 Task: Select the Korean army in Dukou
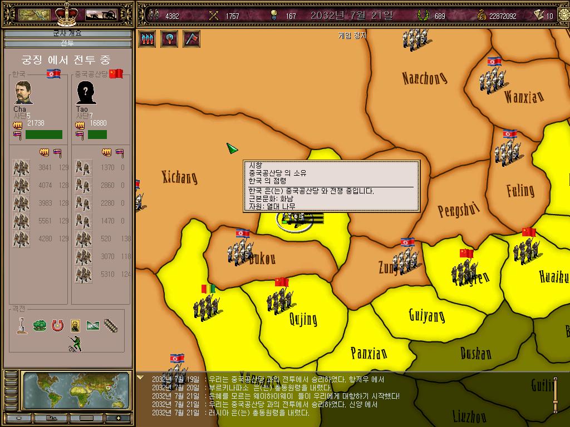[x=240, y=252]
